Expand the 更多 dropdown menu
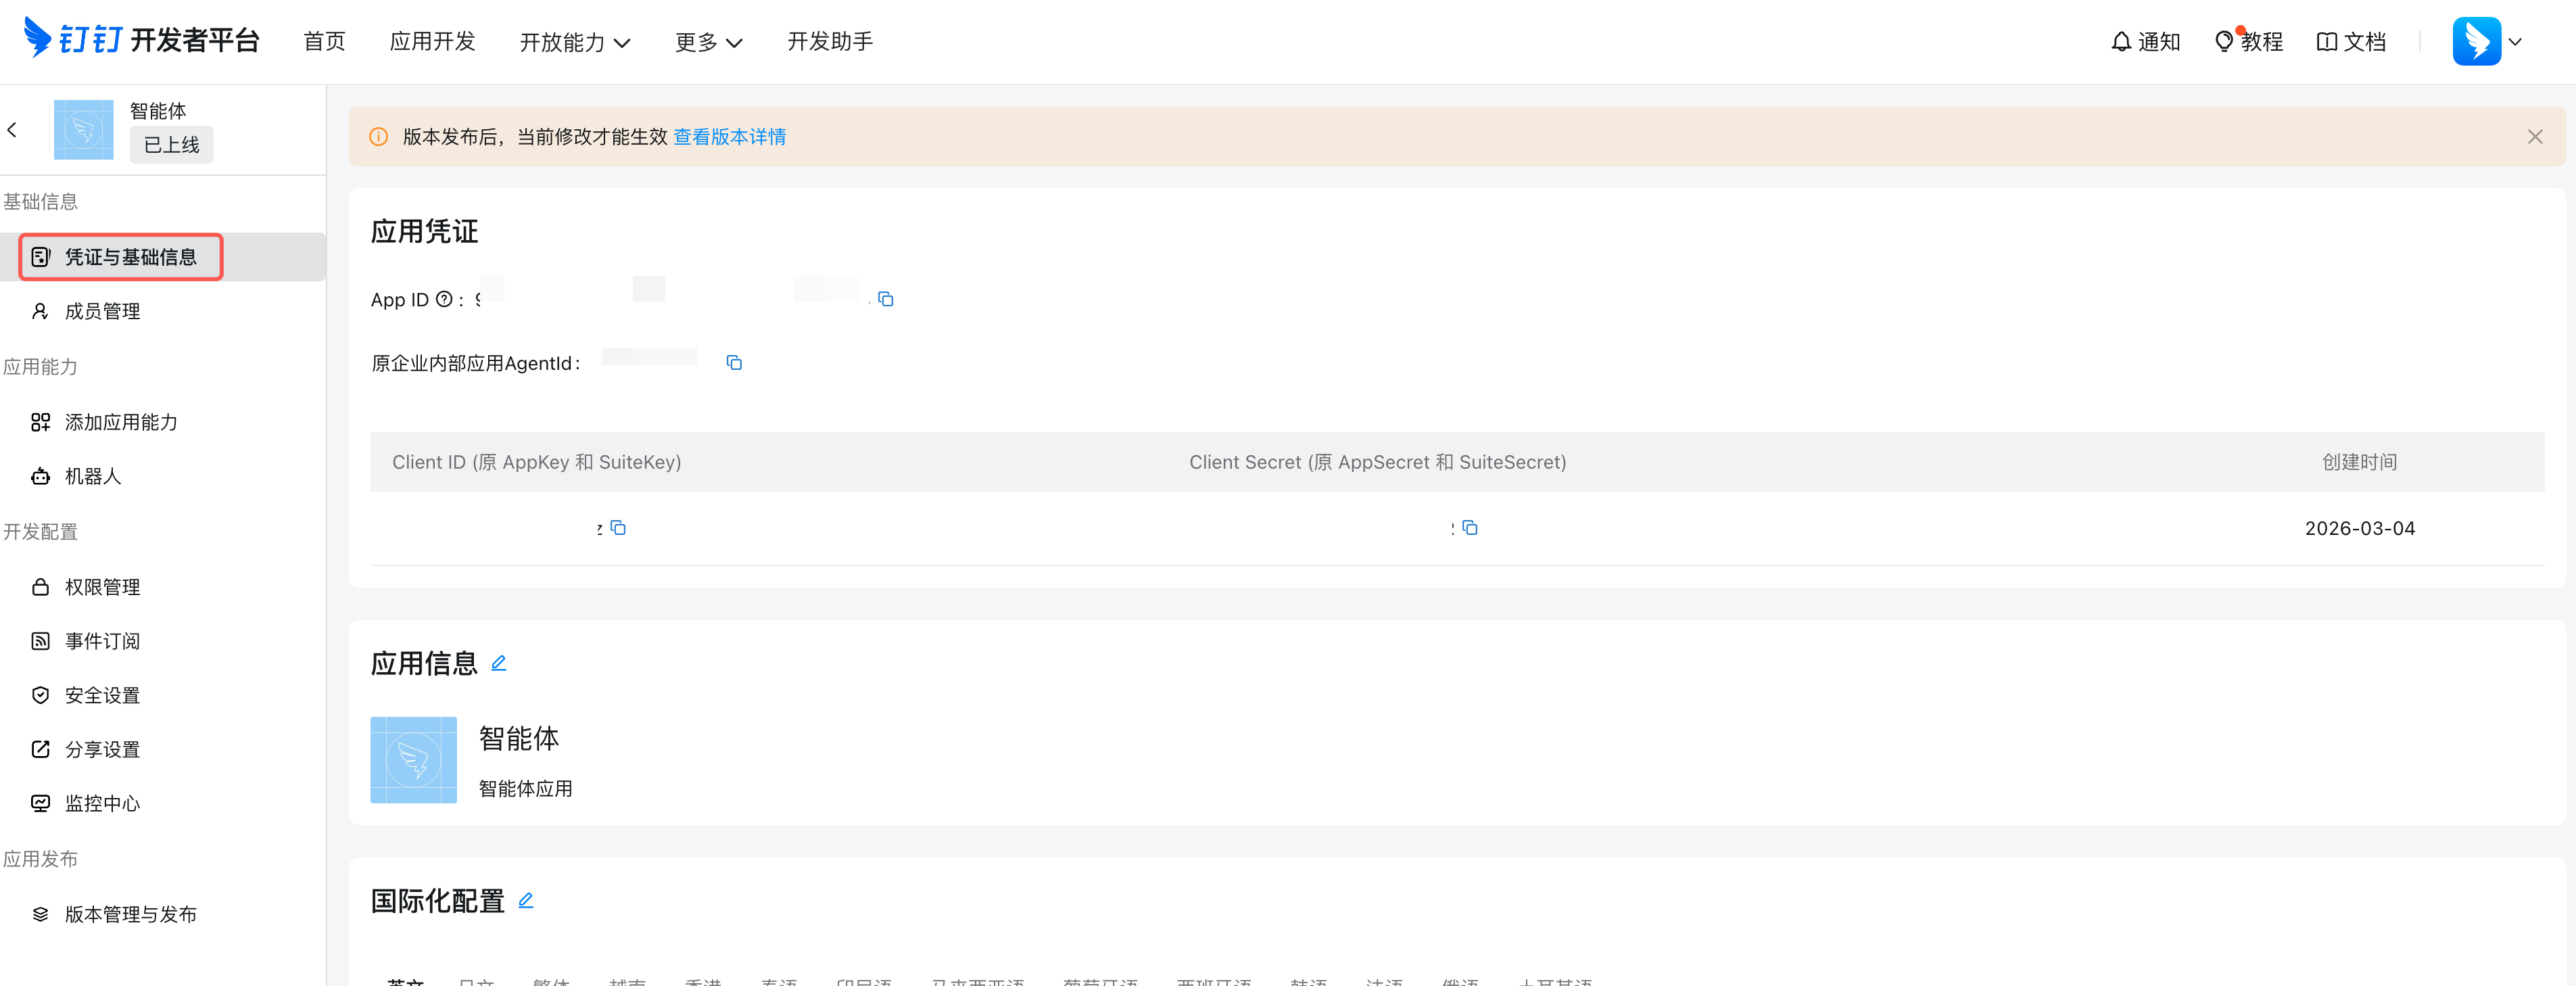This screenshot has width=2576, height=986. click(x=708, y=42)
